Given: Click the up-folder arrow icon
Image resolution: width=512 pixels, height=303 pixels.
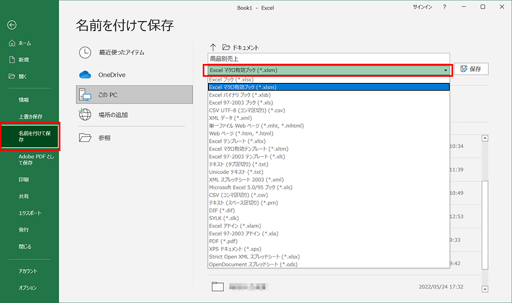Looking at the screenshot, I should tap(213, 47).
